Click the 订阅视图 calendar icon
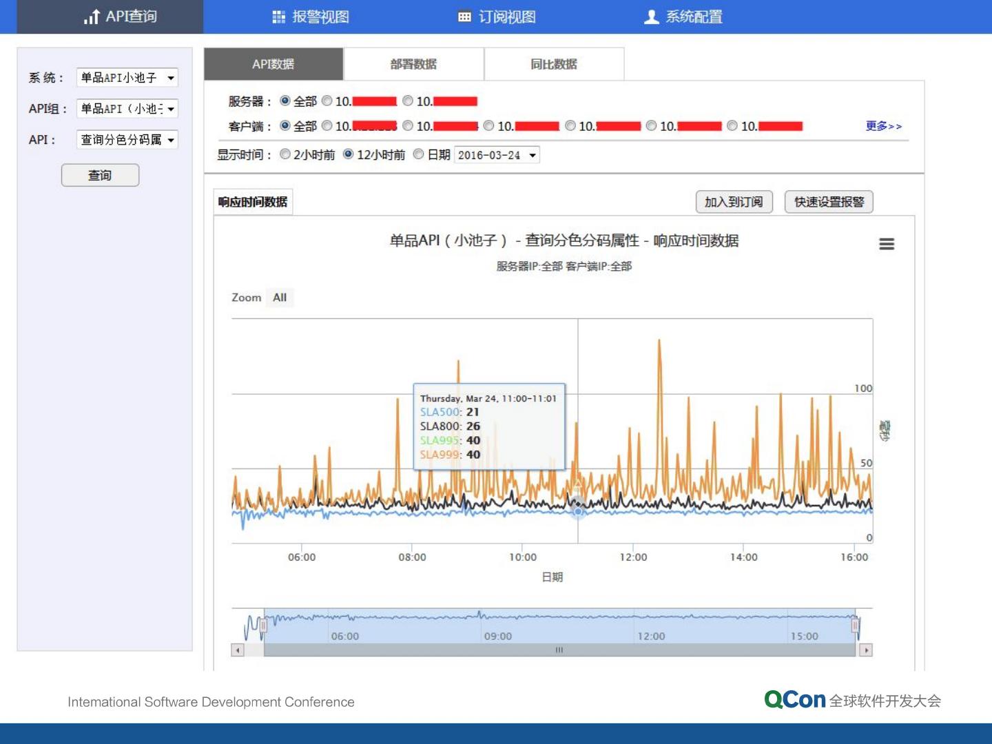Screen dimensions: 992x744 (464, 17)
